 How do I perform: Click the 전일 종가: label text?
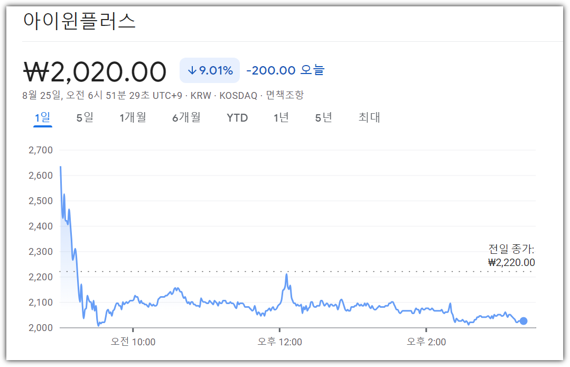511,249
